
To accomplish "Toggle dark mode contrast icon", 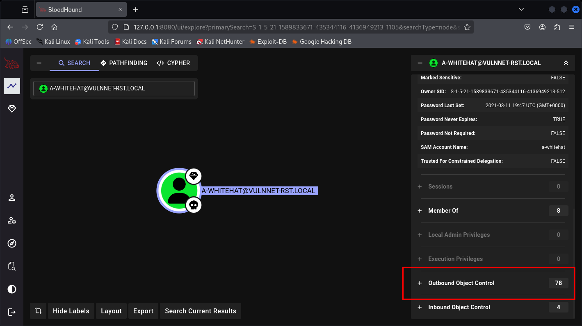I will [x=12, y=290].
